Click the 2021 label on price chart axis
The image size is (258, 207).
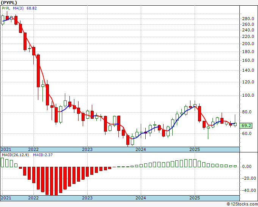pos(6,149)
